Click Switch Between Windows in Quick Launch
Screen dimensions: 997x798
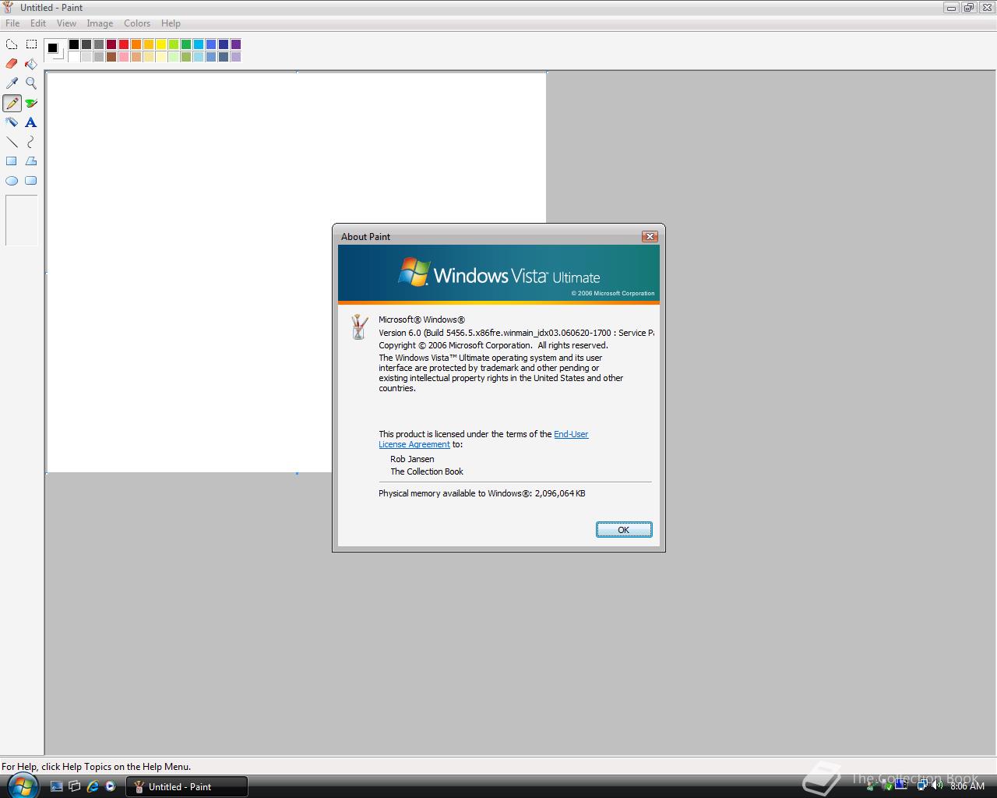pyautogui.click(x=75, y=786)
